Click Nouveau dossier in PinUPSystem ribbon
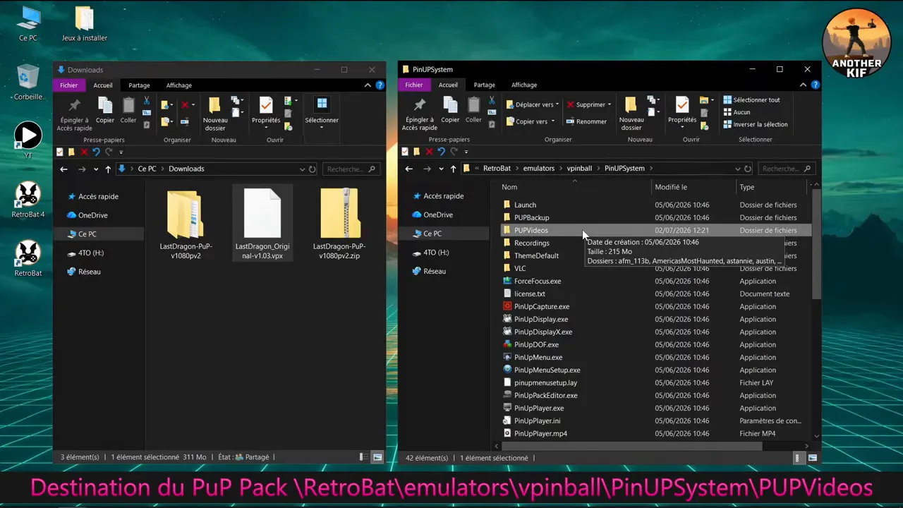This screenshot has height=508, width=903. tap(631, 114)
